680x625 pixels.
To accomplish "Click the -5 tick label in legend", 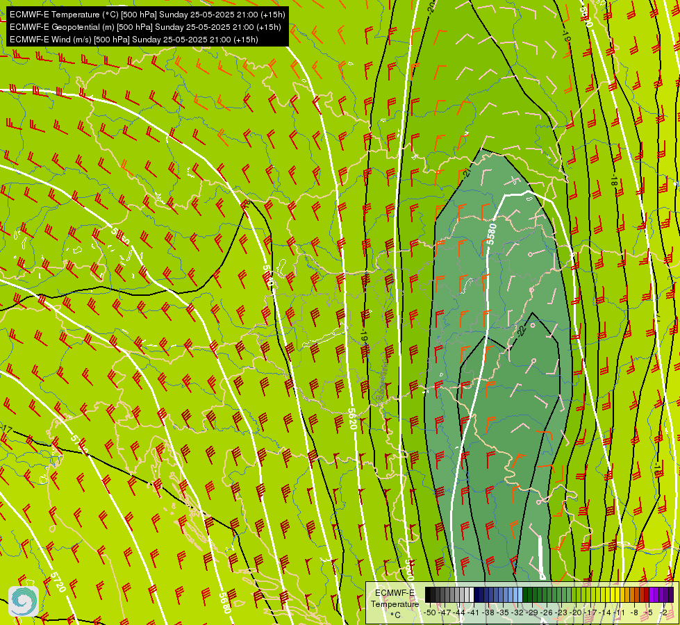I will coord(649,612).
